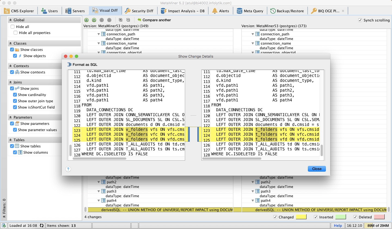Select the left highlighted derivedSQL row
Screen dimensions: 392x229
(x=160, y=210)
